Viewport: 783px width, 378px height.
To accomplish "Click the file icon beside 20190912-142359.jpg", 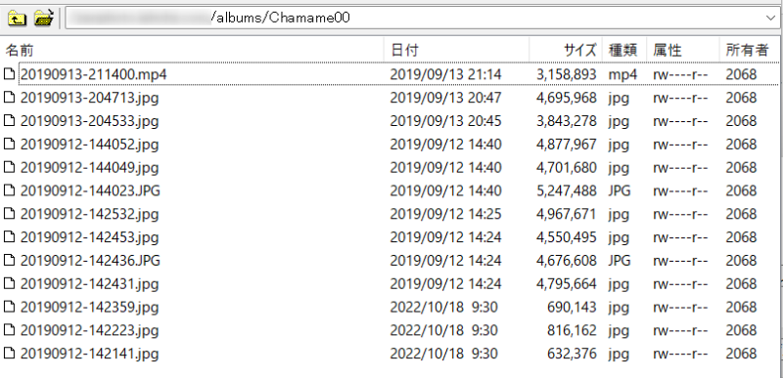I will pyautogui.click(x=10, y=308).
